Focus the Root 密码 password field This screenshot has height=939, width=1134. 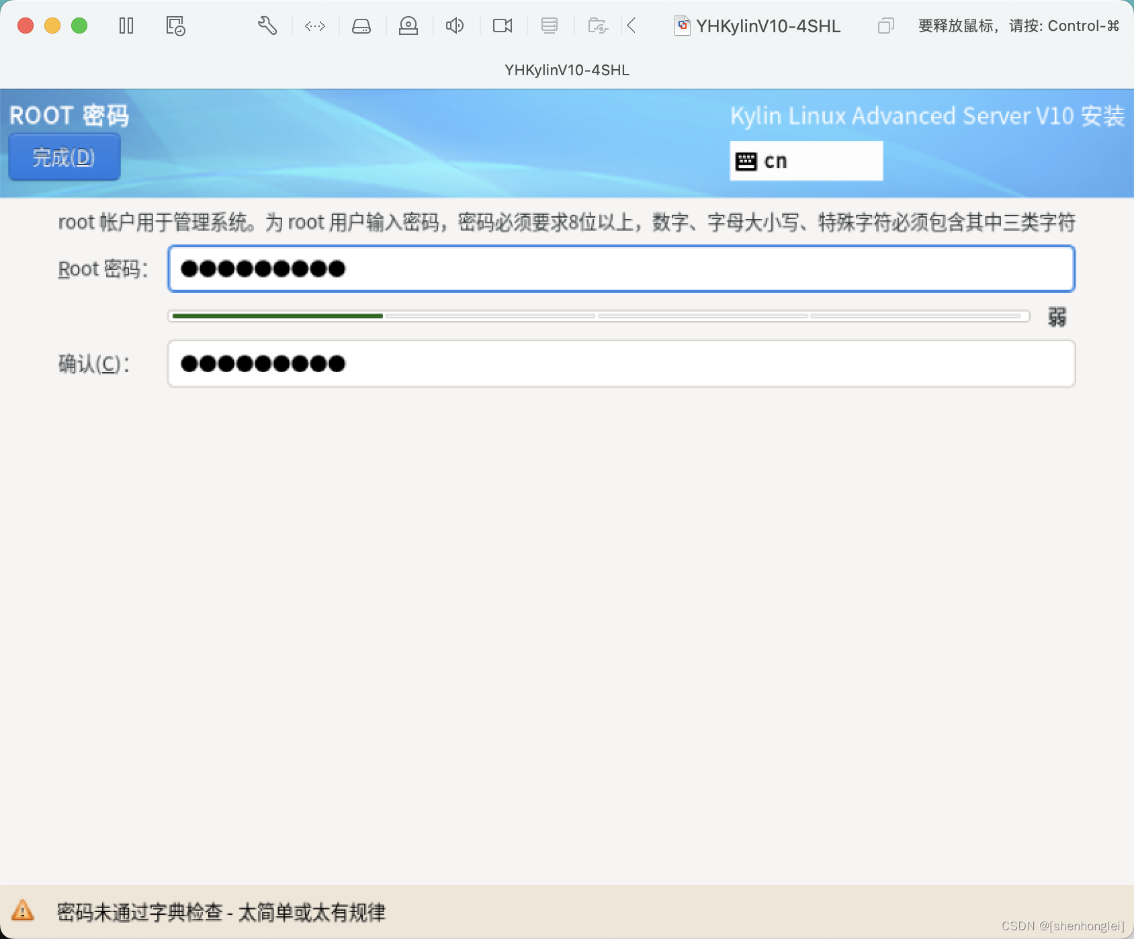[621, 269]
